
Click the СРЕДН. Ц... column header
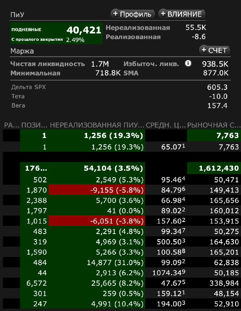166,125
